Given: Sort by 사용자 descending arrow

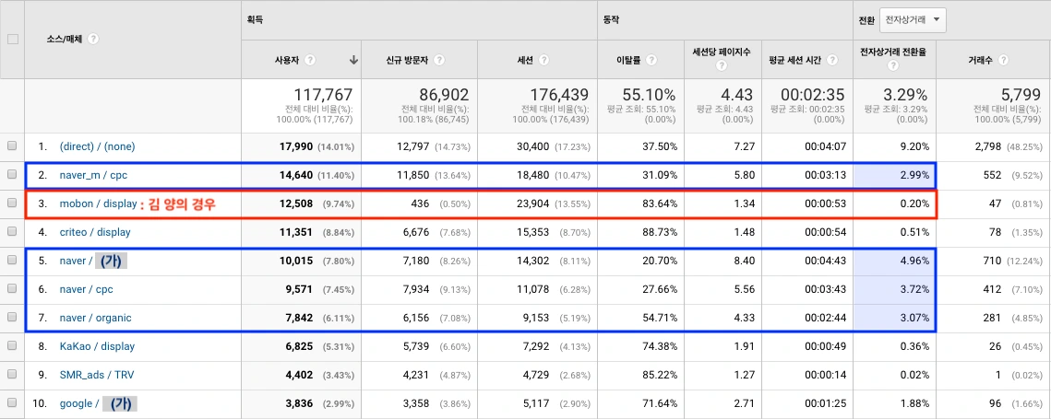Looking at the screenshot, I should pyautogui.click(x=353, y=60).
